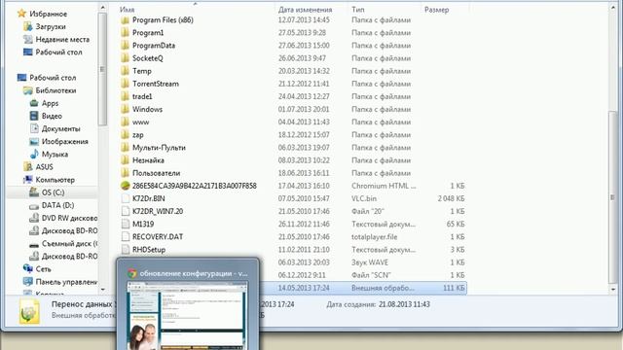The width and height of the screenshot is (623, 350).
Task: Select the ProgramData folder icon
Action: pos(126,46)
